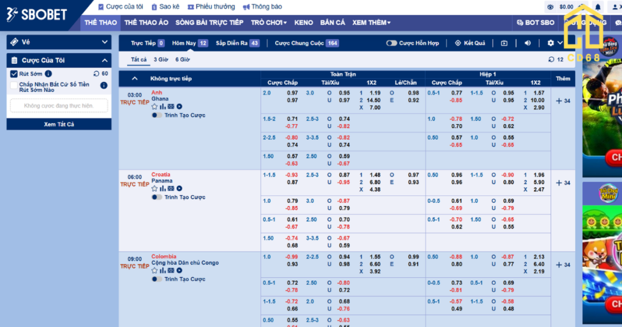The height and width of the screenshot is (327, 622).
Task: Click Ghana win 1X2 odds 14.50
Action: pyautogui.click(x=374, y=100)
